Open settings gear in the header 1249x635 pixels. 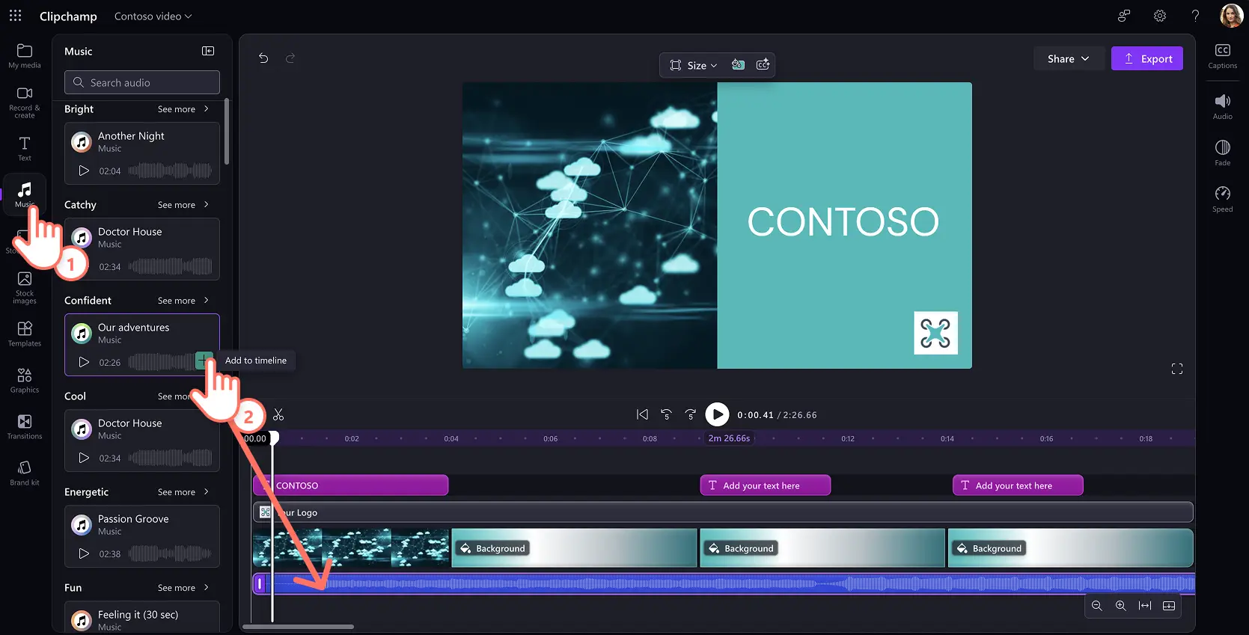point(1160,16)
